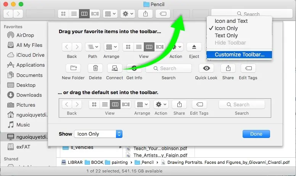
Task: Click the Delete trash icon
Action: 95,69
